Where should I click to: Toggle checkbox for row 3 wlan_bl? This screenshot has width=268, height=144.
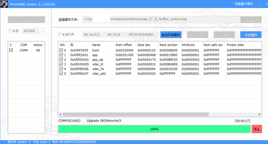coord(61,64)
